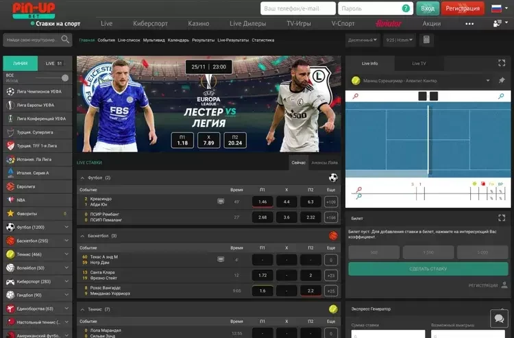The image size is (514, 338).
Task: Open the calculator icon in toolbar
Action: tap(426, 40)
